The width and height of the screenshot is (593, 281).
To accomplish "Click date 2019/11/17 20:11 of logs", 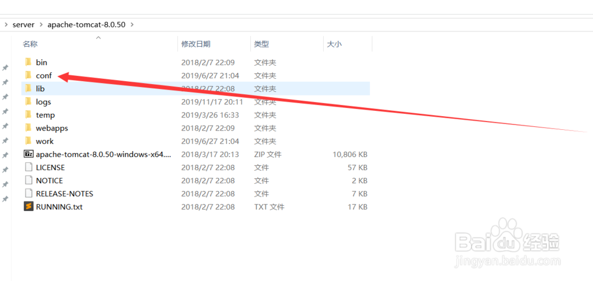I will (x=212, y=102).
